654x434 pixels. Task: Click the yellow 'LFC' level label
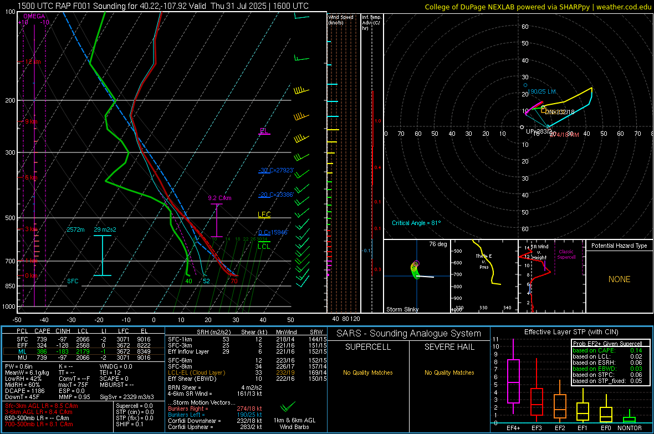[264, 215]
